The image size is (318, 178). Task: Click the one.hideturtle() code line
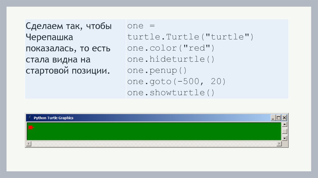coord(171,59)
